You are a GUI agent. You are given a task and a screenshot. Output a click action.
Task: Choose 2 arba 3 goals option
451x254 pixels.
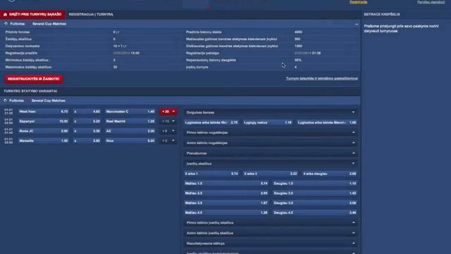point(271,174)
